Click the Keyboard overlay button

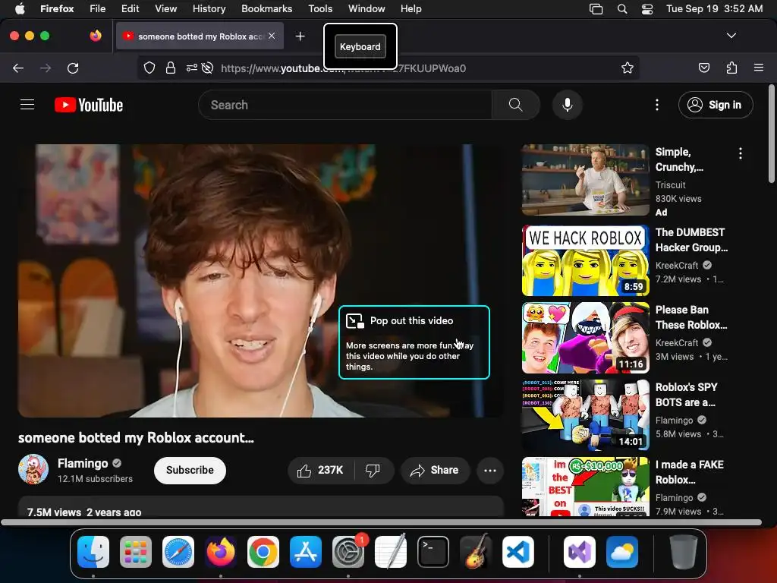pos(360,46)
